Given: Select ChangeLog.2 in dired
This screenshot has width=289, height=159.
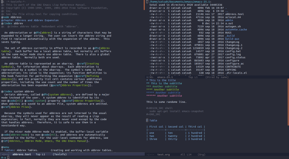Looking at the screenshot, I should [234, 48].
